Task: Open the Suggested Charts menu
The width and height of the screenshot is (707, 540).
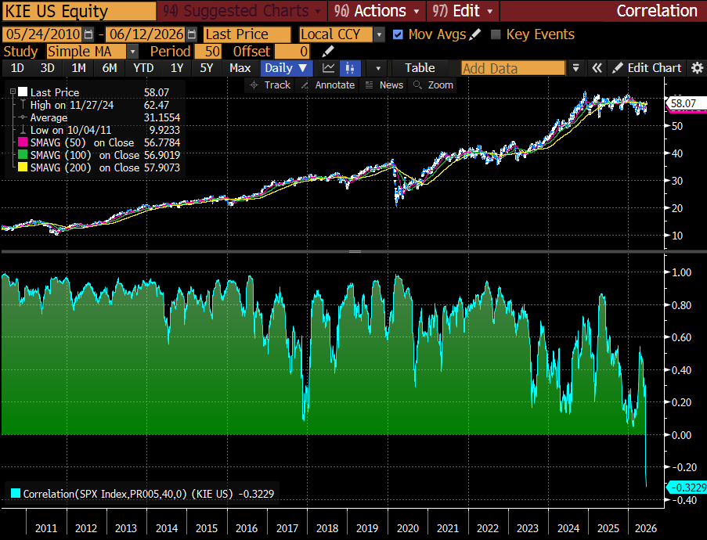Action: tap(242, 11)
